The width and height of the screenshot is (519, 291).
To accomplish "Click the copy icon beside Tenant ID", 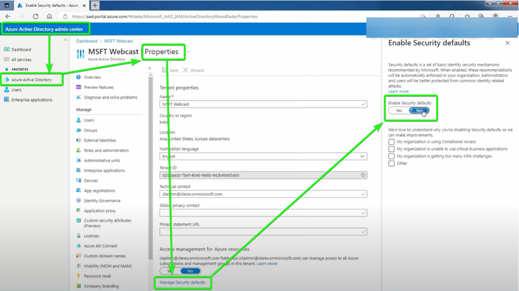I will (x=363, y=175).
